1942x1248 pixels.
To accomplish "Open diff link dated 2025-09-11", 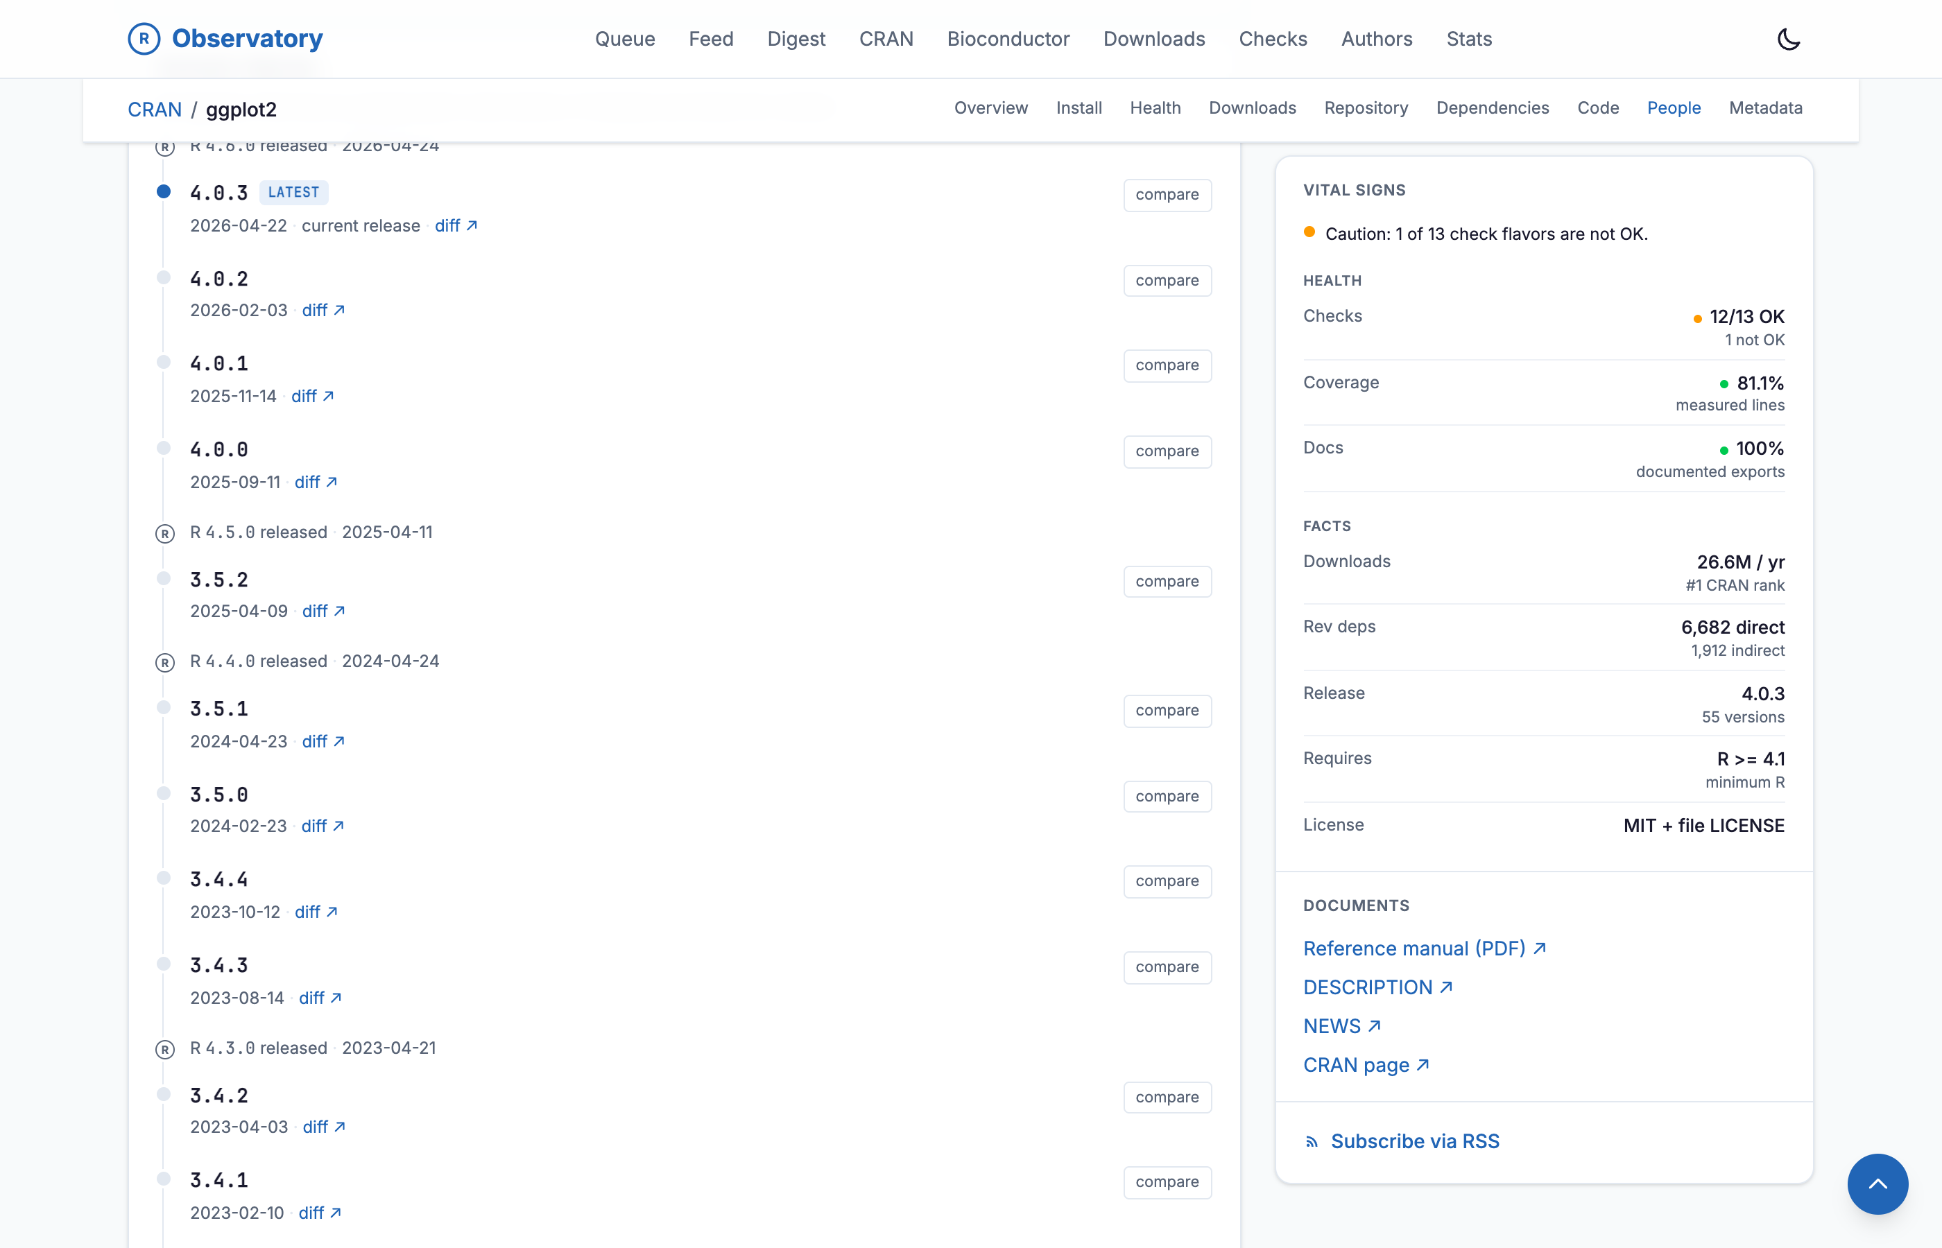I will coord(316,482).
